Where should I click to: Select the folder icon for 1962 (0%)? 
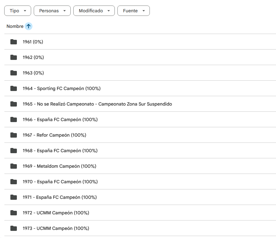point(14,57)
